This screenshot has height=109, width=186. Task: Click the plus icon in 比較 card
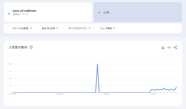(x=99, y=12)
